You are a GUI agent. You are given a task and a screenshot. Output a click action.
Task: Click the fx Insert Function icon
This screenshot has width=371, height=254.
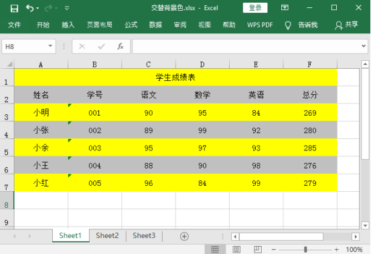click(121, 47)
